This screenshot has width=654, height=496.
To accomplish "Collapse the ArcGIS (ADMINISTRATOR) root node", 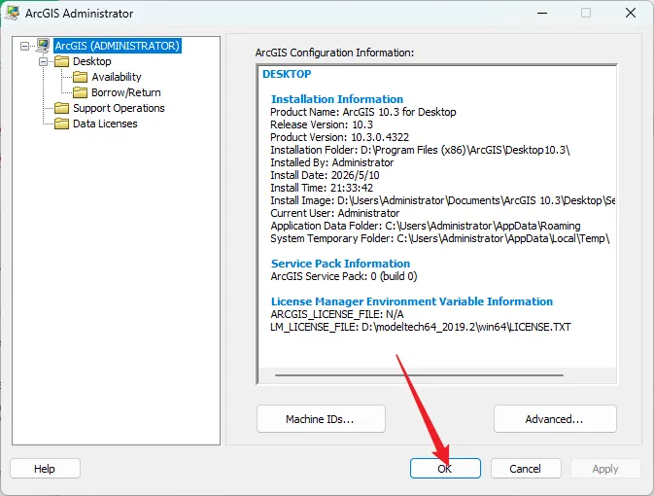I will 24,46.
